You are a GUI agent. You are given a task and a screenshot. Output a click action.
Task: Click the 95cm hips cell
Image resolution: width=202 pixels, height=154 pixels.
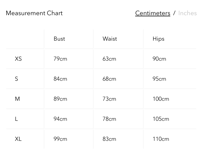(x=159, y=79)
